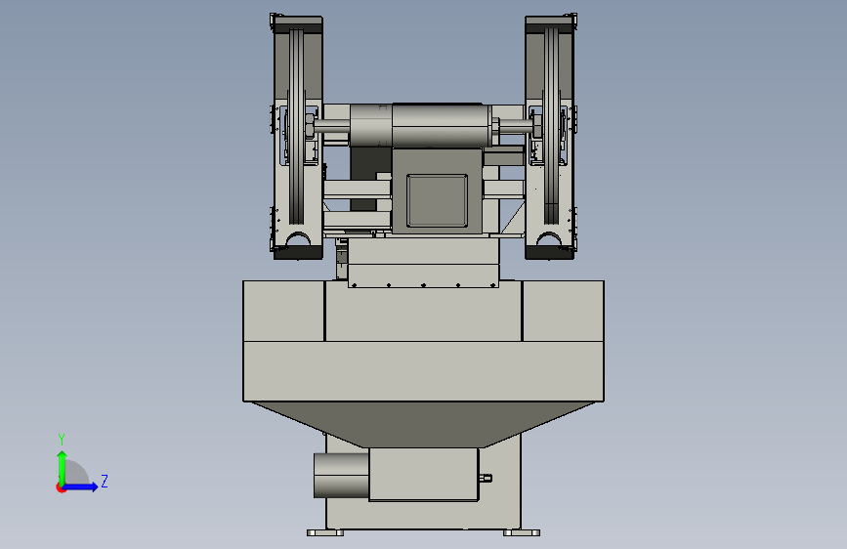847x549 pixels.
Task: Click the red origin ball of the triad
Action: click(x=61, y=487)
